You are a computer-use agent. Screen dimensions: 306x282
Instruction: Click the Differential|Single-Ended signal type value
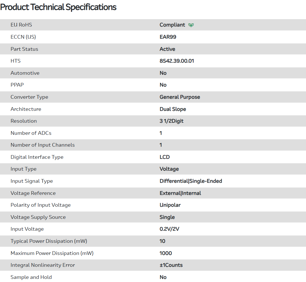pos(191,181)
